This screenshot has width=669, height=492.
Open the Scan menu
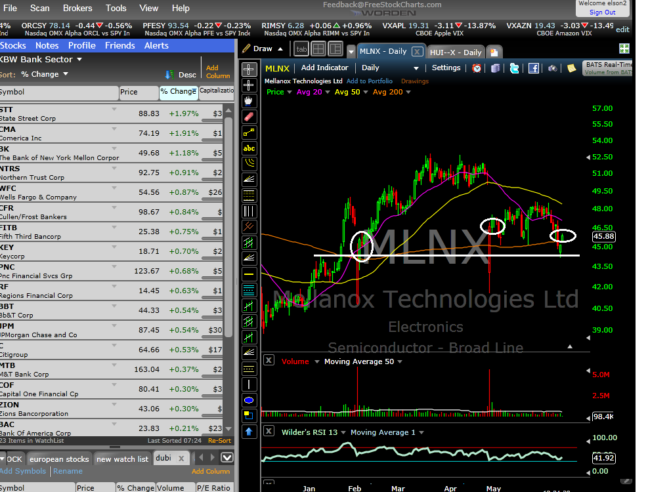tap(39, 8)
